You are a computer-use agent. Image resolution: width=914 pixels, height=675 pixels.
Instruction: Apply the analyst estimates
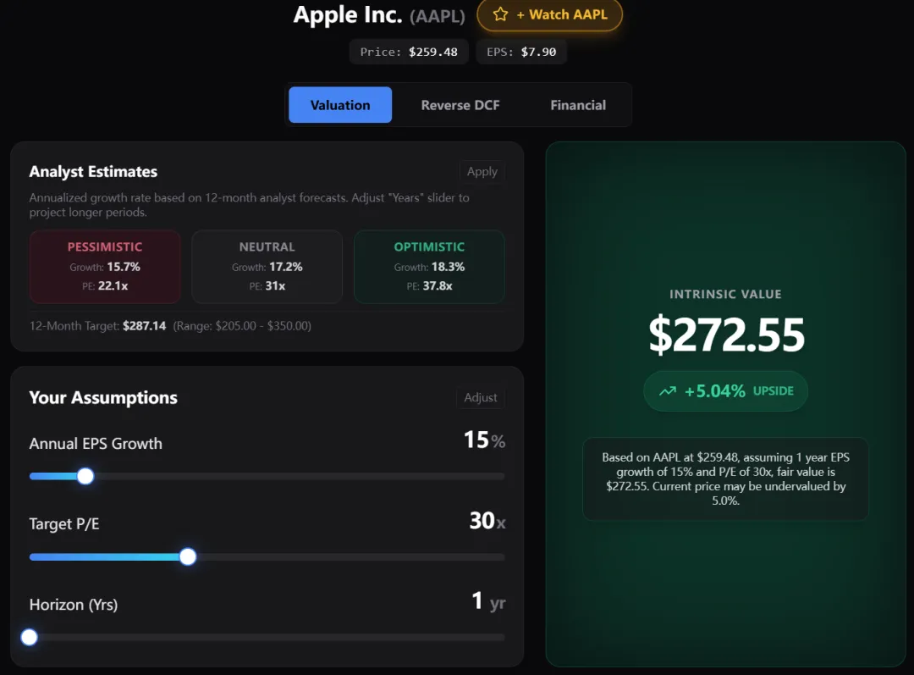point(482,172)
